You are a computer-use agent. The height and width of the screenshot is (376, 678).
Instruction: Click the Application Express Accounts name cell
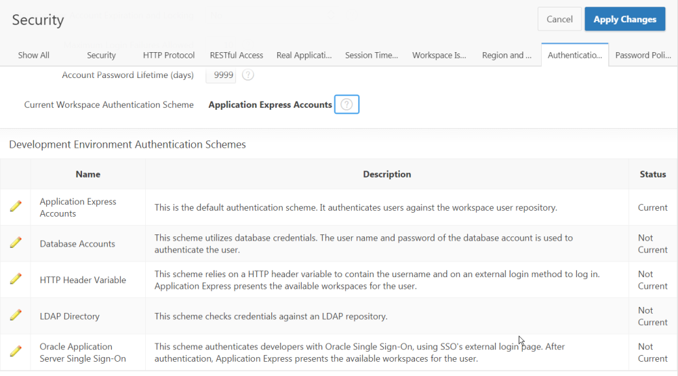pos(78,207)
